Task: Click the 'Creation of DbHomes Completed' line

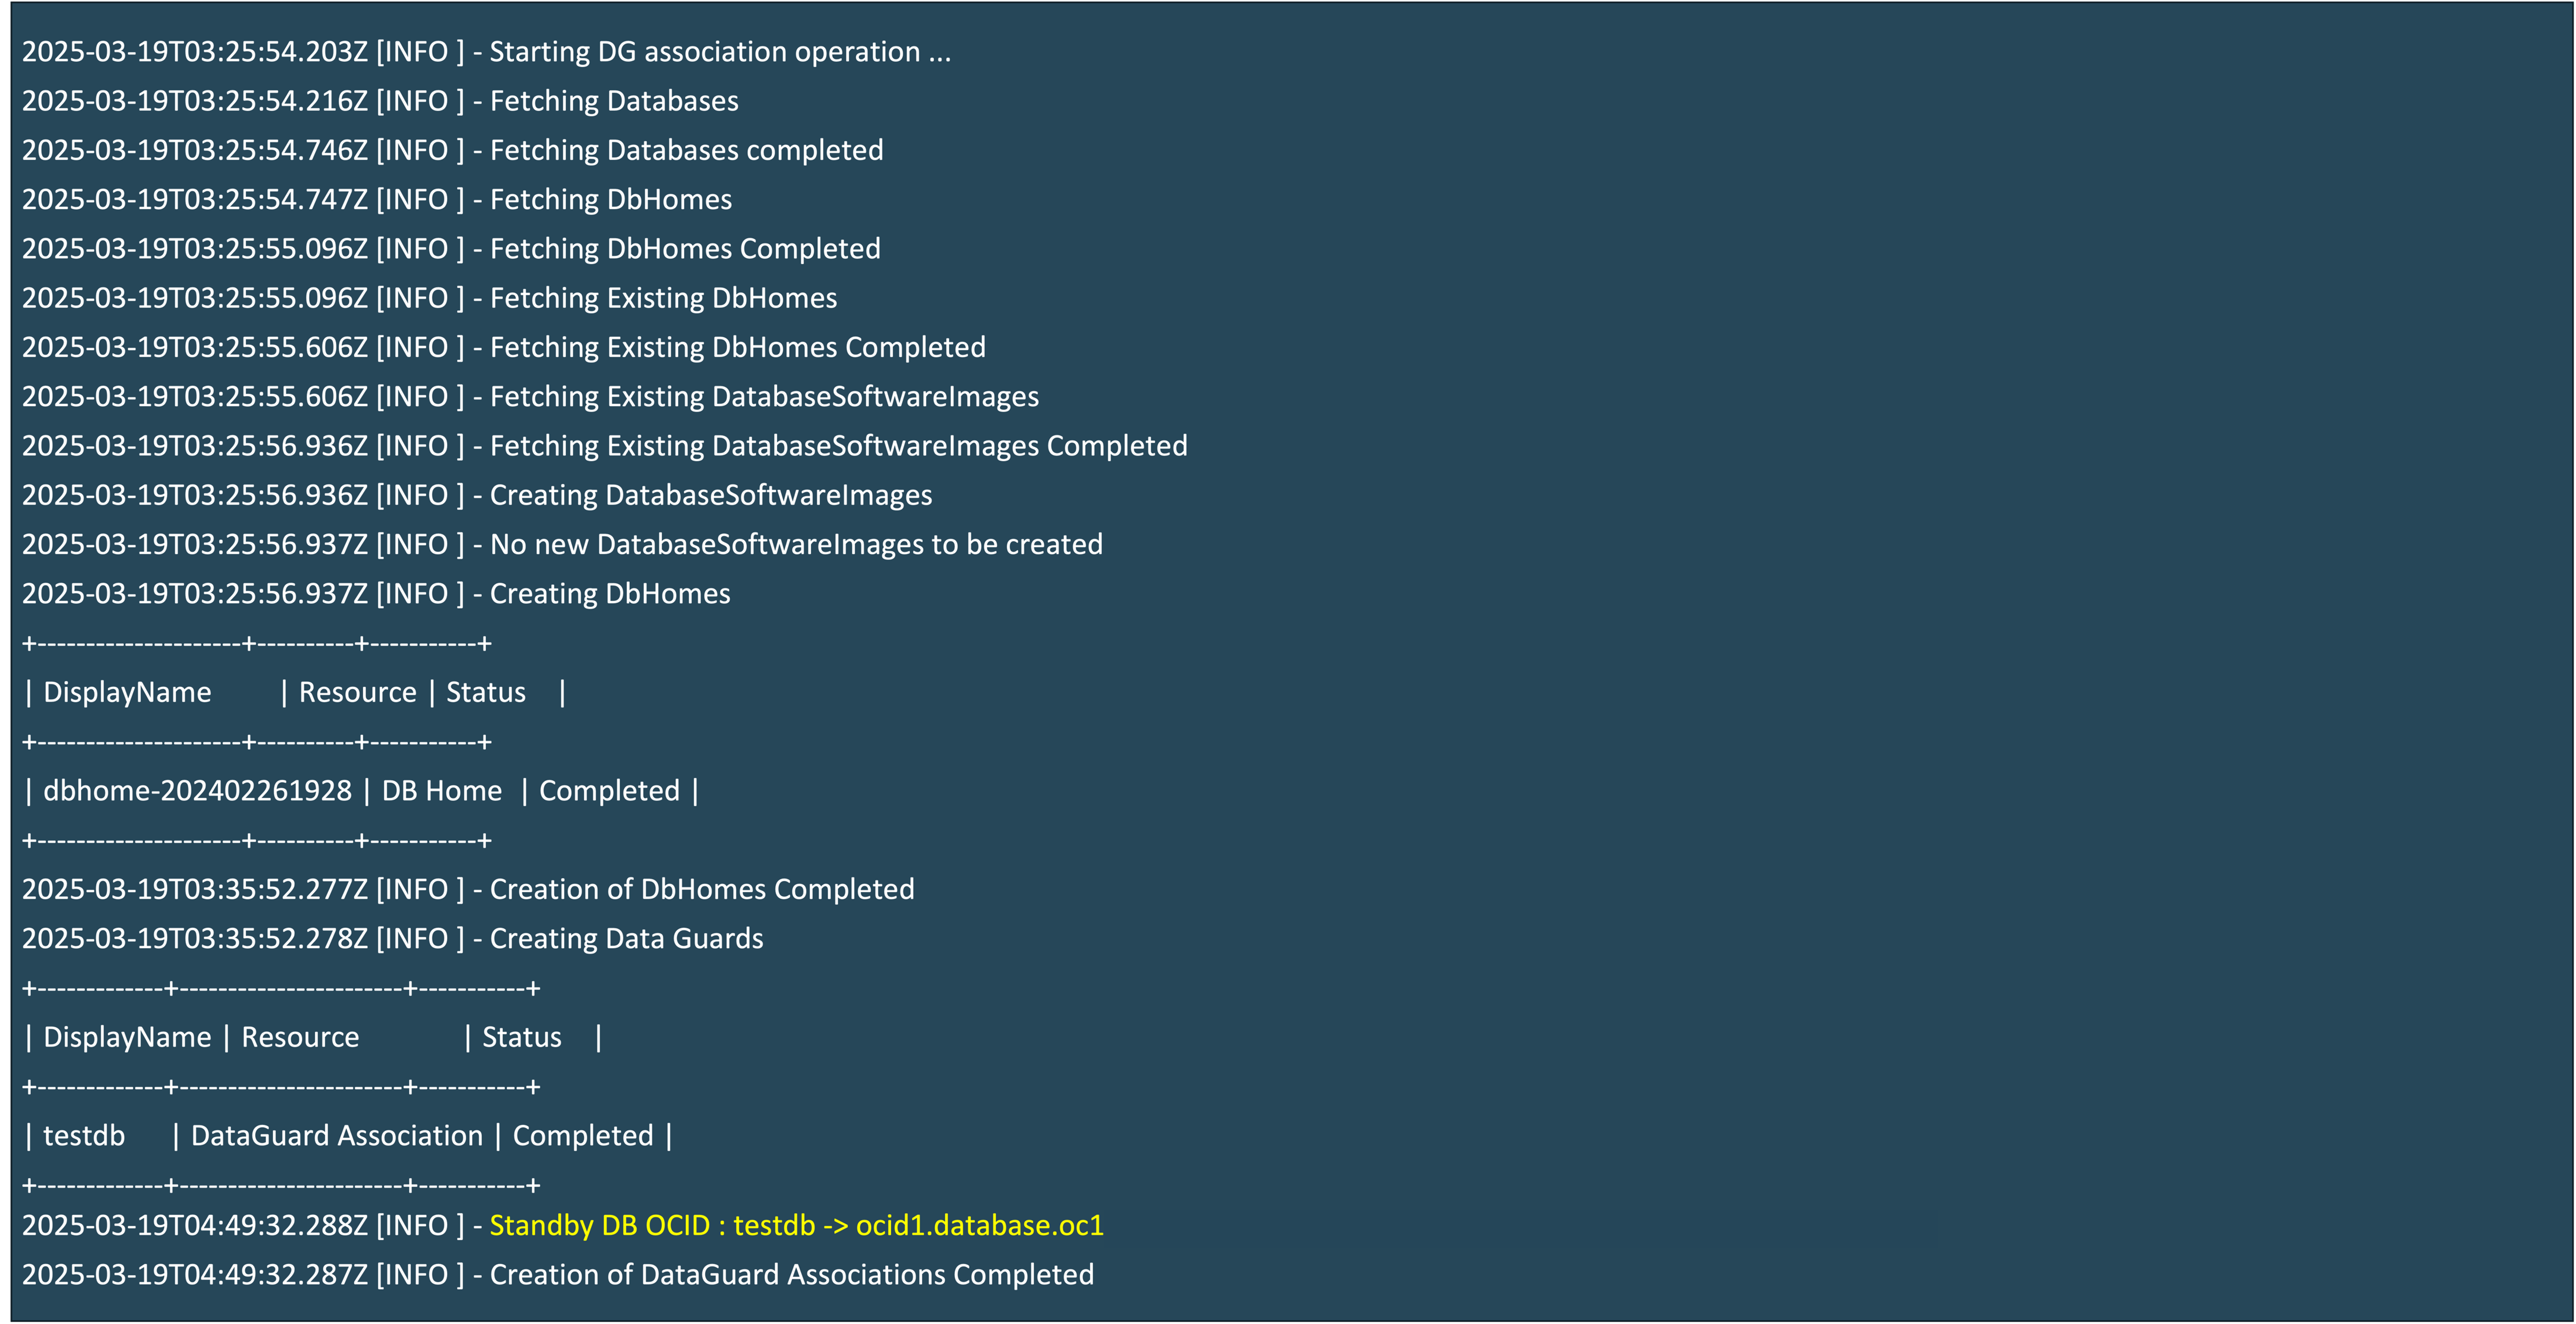Action: tap(467, 888)
